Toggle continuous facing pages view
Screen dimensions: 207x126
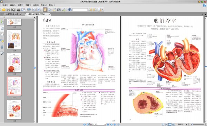(x=173, y=124)
